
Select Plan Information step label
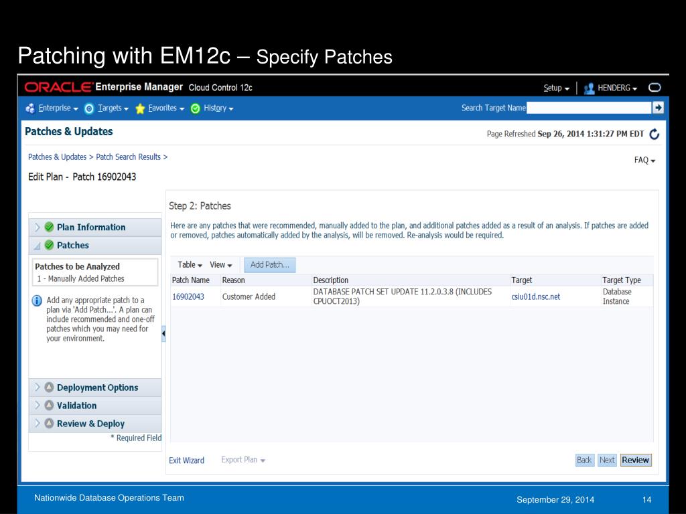point(91,228)
